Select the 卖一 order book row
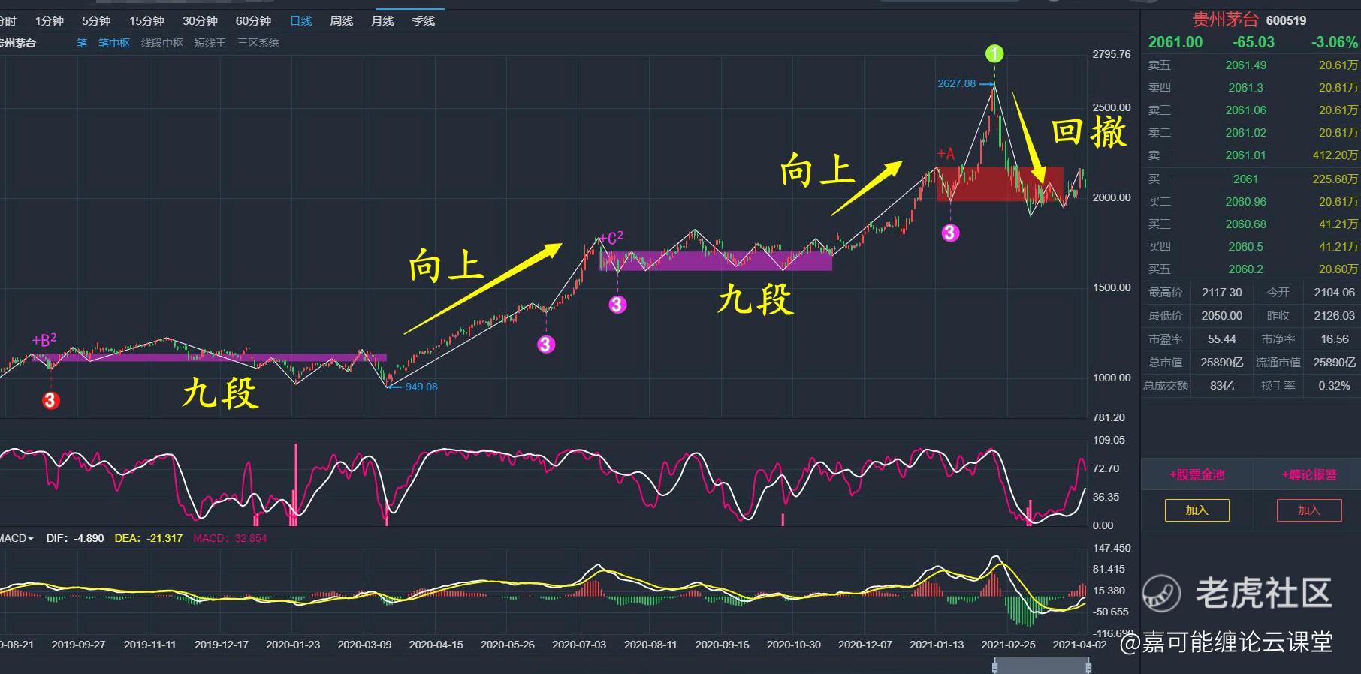 tap(1251, 155)
